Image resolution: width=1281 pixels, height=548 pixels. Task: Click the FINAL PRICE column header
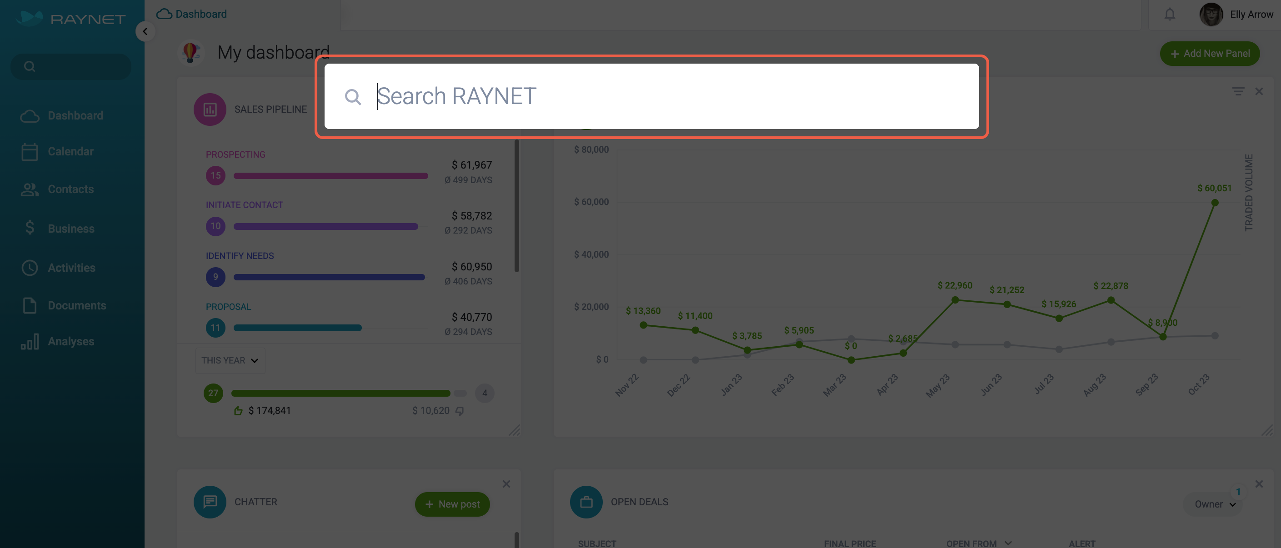(850, 543)
